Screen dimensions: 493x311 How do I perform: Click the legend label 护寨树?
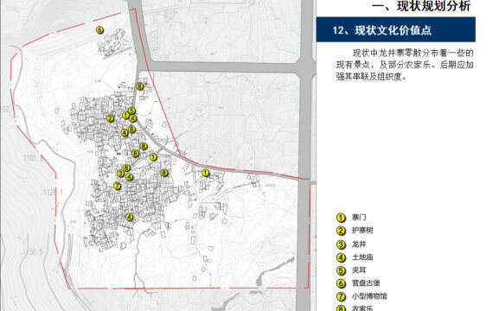(x=362, y=231)
